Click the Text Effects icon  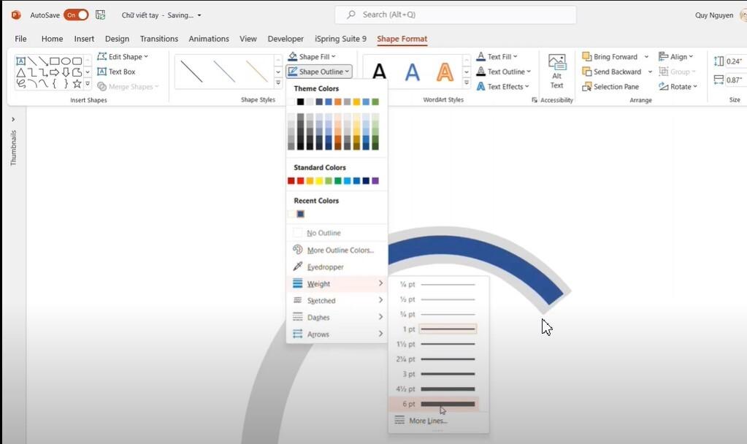pyautogui.click(x=480, y=87)
